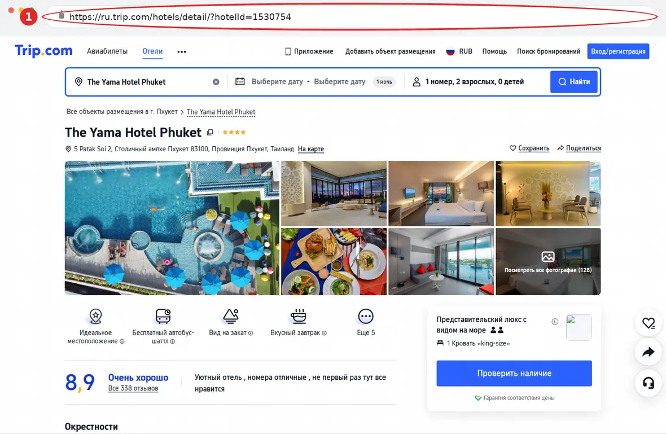Viewport: 666px width, 434px height.
Task: Click the floating share arrow button
Action: (x=649, y=352)
